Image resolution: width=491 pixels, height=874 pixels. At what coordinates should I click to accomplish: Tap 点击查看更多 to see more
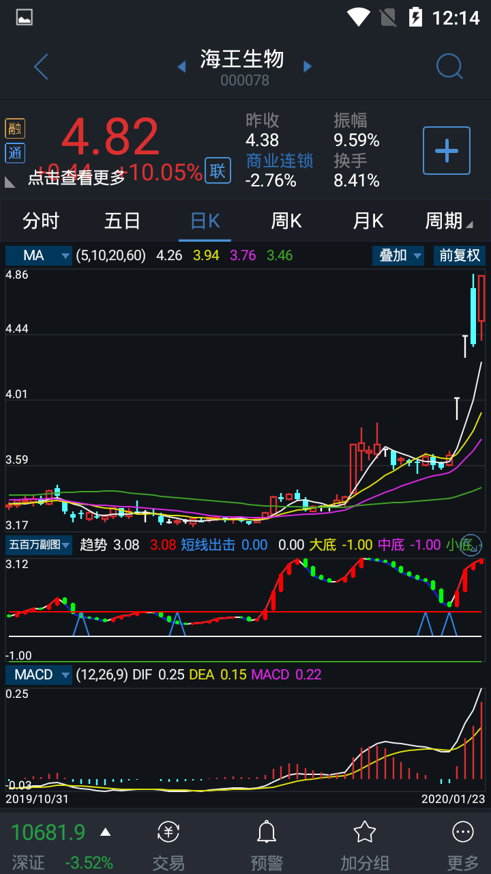click(76, 178)
